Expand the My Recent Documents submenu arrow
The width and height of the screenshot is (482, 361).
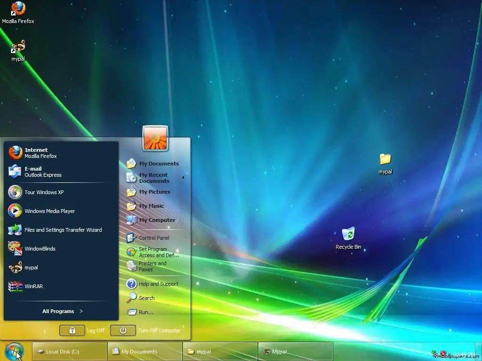[x=184, y=177]
